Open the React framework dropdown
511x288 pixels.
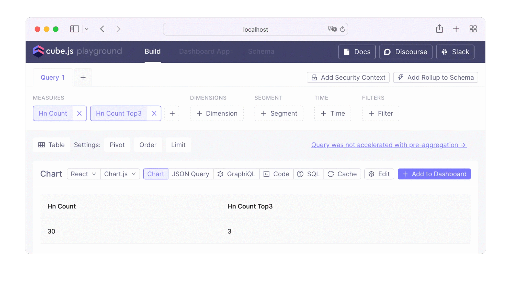[x=83, y=174]
